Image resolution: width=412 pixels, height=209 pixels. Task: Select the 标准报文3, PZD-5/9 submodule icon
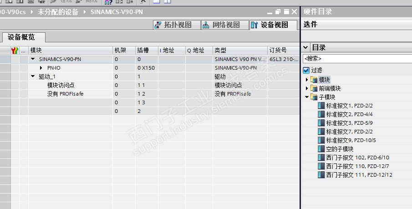pos(321,123)
